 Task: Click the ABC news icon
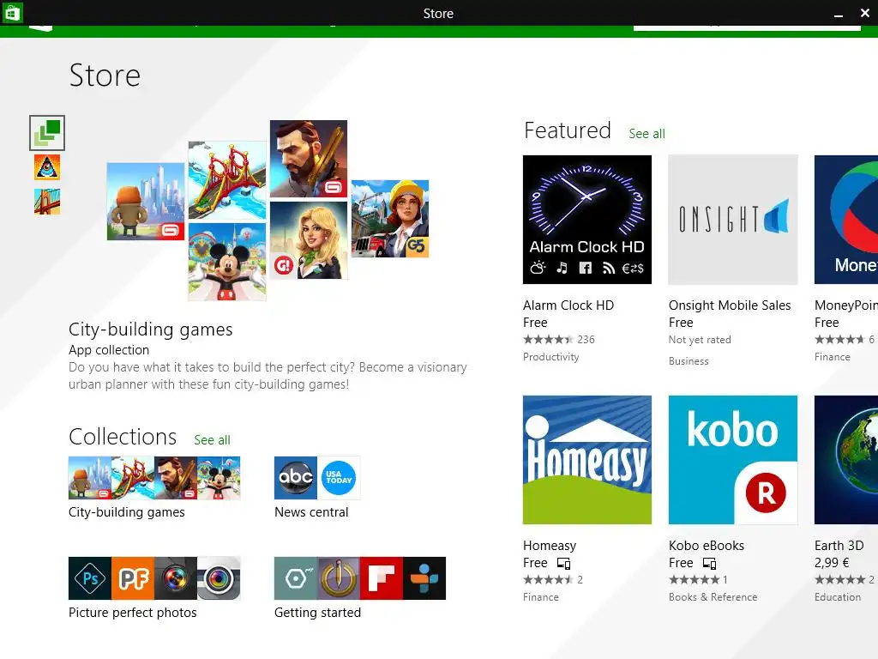(296, 478)
